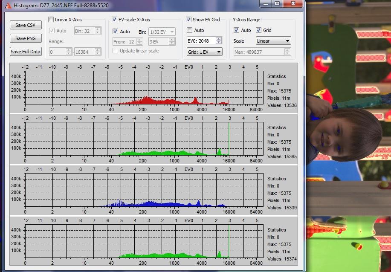Enable Auto under Show EV Grid
This screenshot has height=272, width=391.
click(189, 30)
